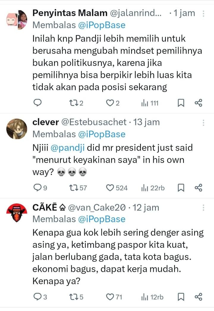Open @iPopBase link in Penyintas Malam's reply
Screen dimensions: 214x311
(x=102, y=25)
